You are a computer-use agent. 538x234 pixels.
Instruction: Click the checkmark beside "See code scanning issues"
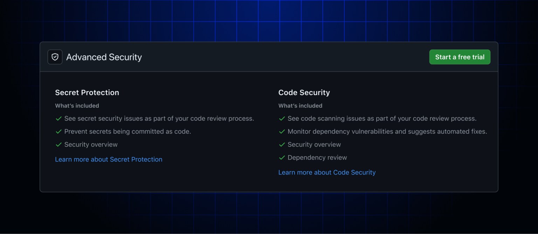coord(282,119)
